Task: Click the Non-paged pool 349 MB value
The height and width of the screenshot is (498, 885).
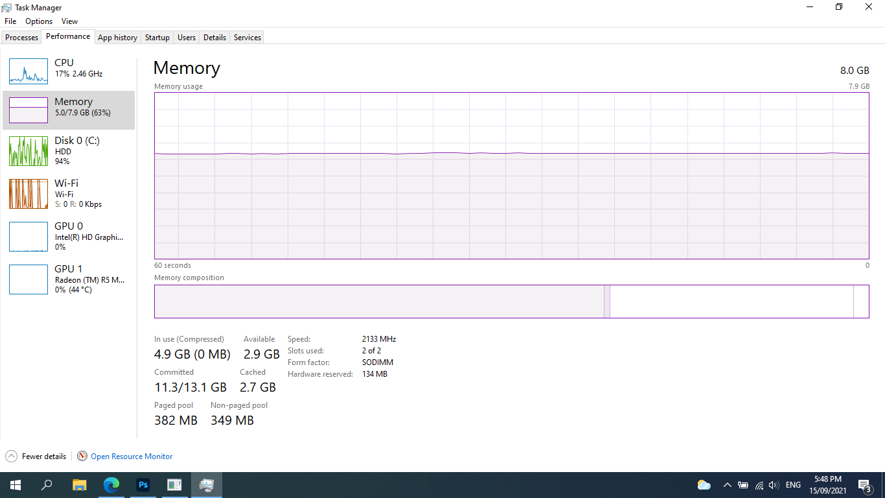Action: point(232,420)
